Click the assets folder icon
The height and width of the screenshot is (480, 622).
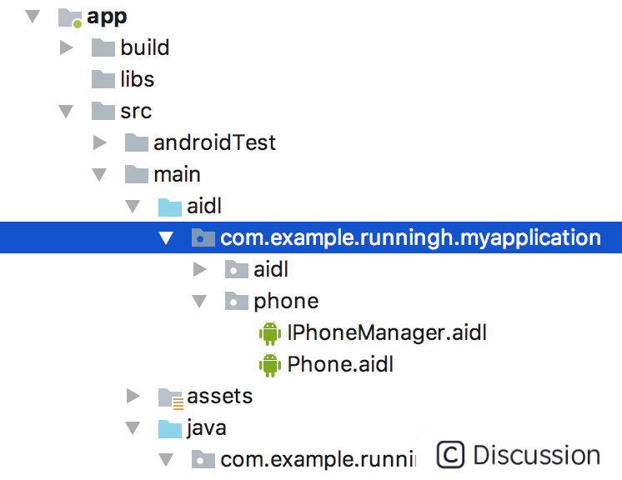coord(171,398)
